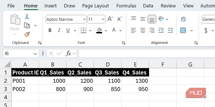Viewport: 215px width, 107px height.
Task: Open the Aptos Narrow font dropdown
Action: pyautogui.click(x=85, y=19)
